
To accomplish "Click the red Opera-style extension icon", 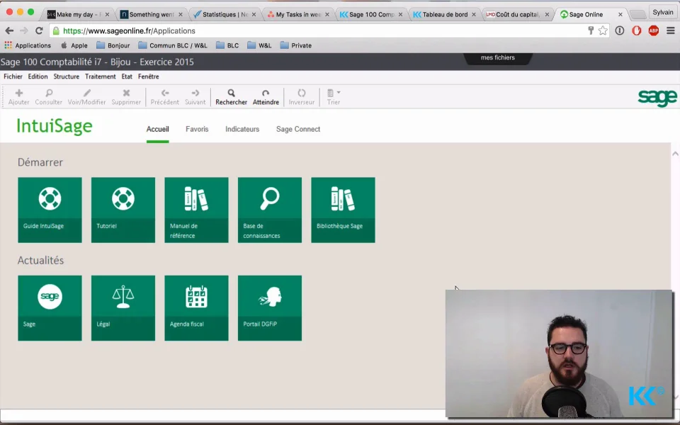I will (x=636, y=30).
